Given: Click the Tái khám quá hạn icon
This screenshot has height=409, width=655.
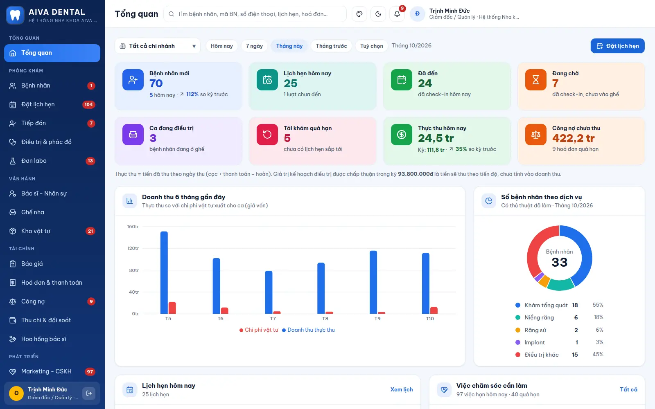Looking at the screenshot, I should coord(267,135).
